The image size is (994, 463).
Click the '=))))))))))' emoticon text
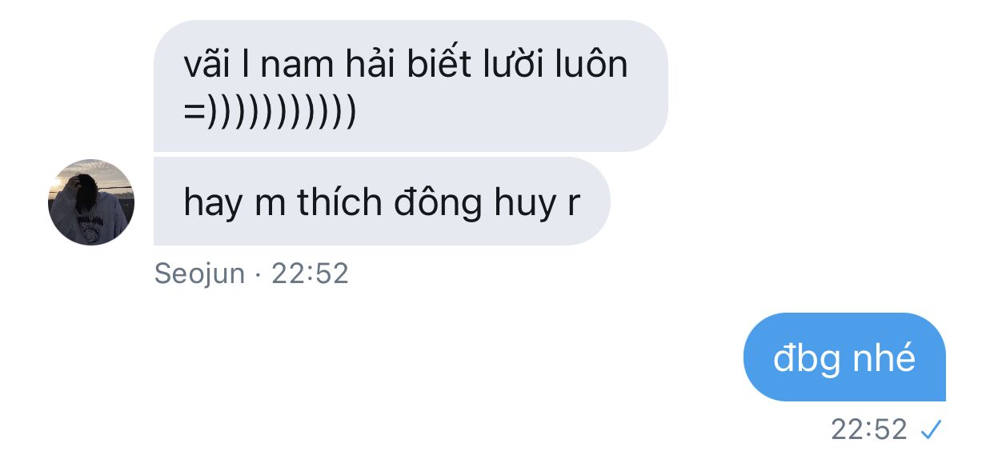click(270, 112)
